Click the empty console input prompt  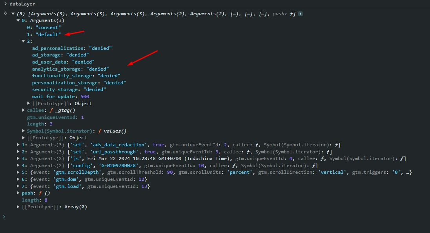click(x=118, y=217)
